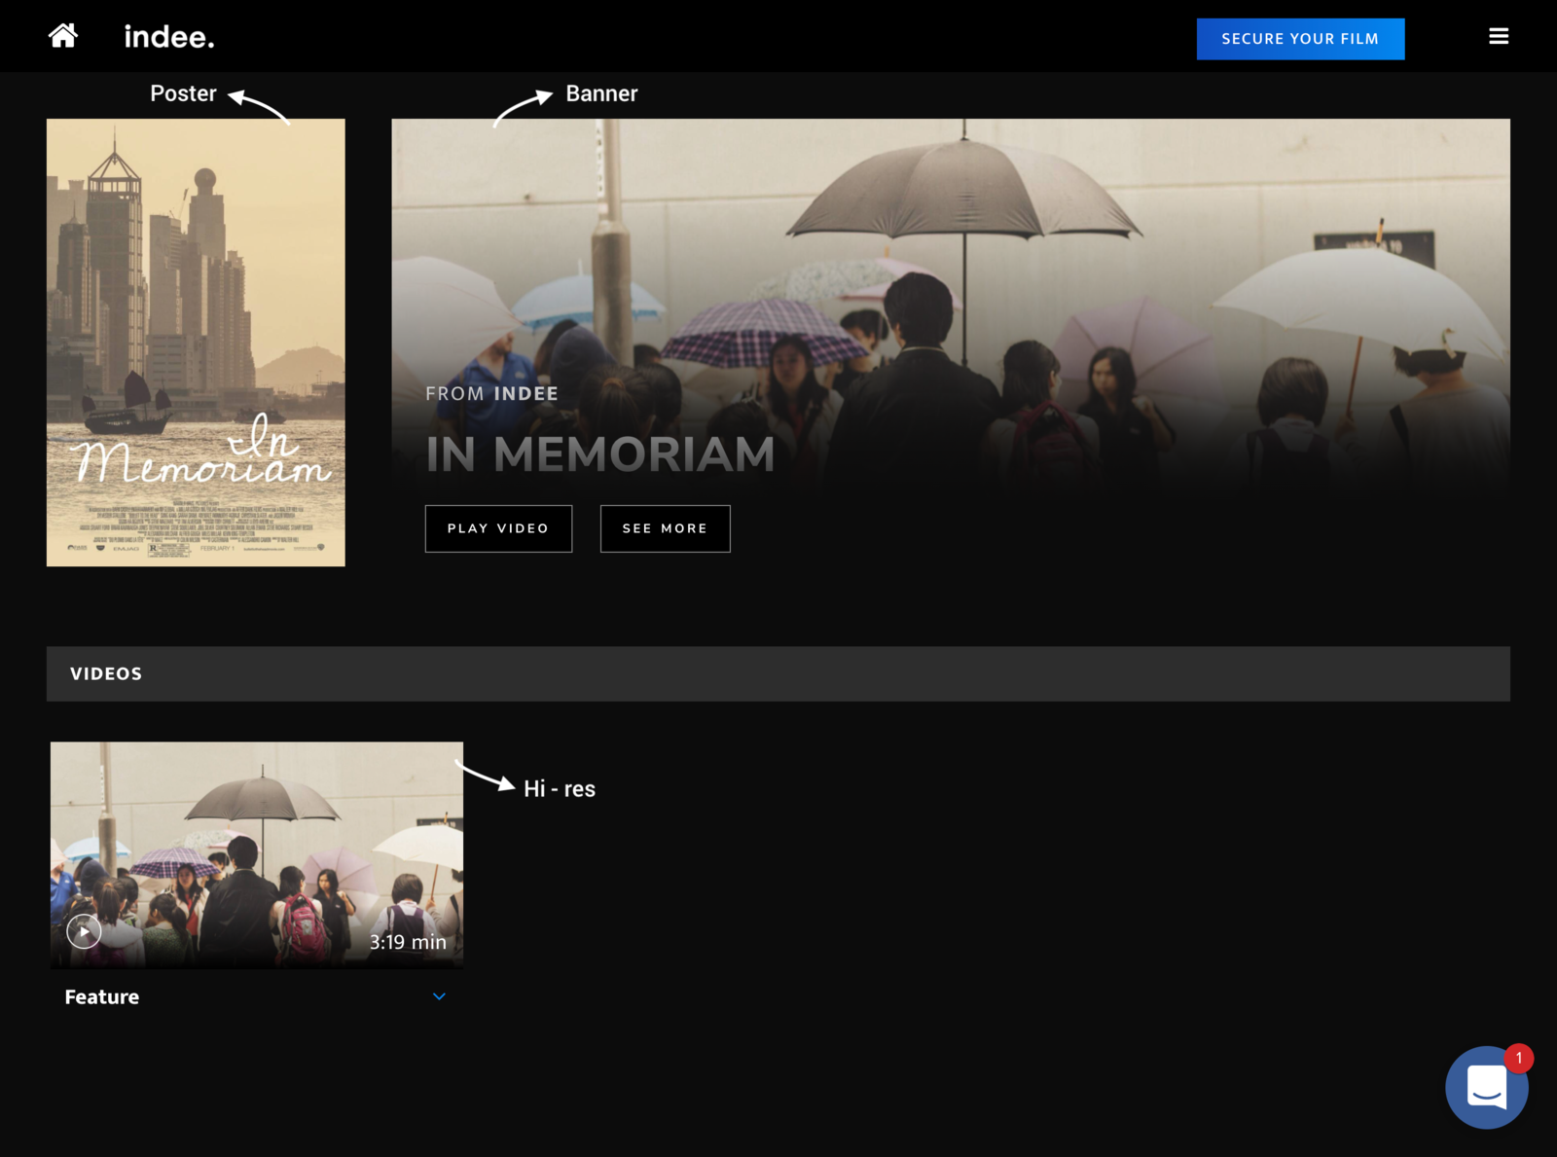Click the circular play icon on thumbnail

pos(85,932)
